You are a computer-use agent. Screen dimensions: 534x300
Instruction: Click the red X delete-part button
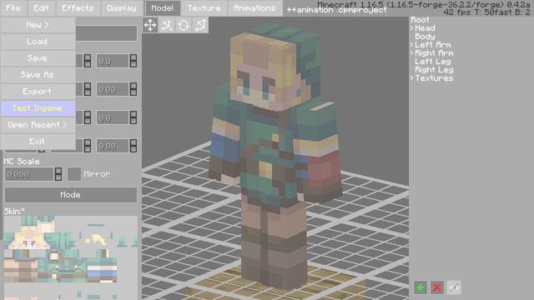(x=437, y=287)
